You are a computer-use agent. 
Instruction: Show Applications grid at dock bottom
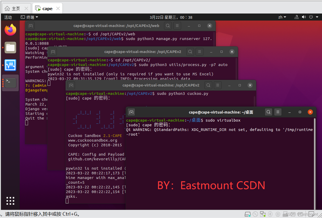(10, 201)
